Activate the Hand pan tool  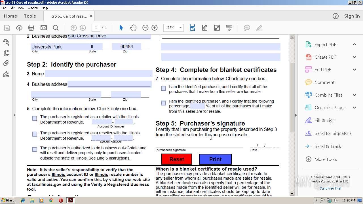coord(133,28)
